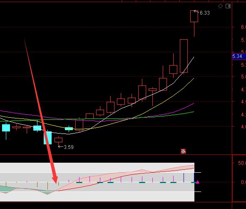Select the tall red candle below the top candle

pyautogui.click(x=184, y=56)
